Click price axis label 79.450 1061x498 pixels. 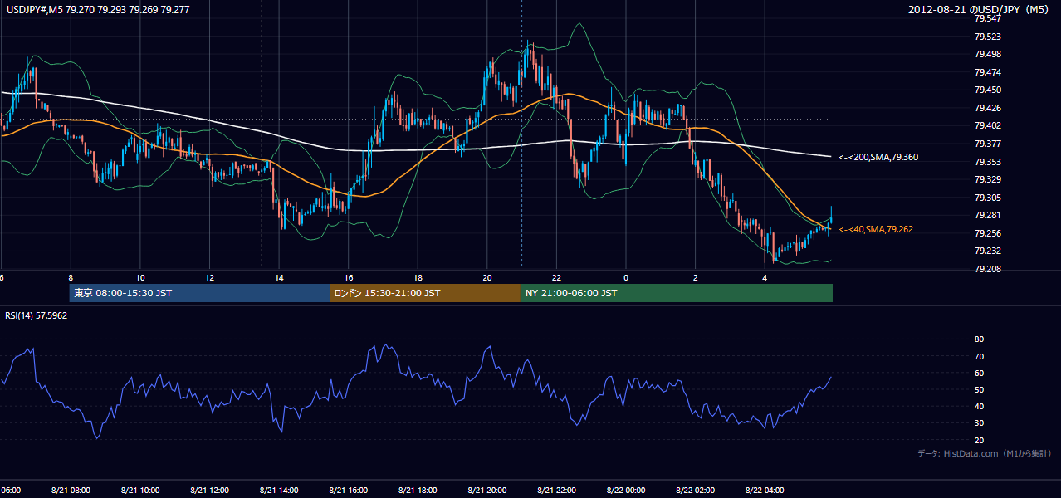pos(987,90)
